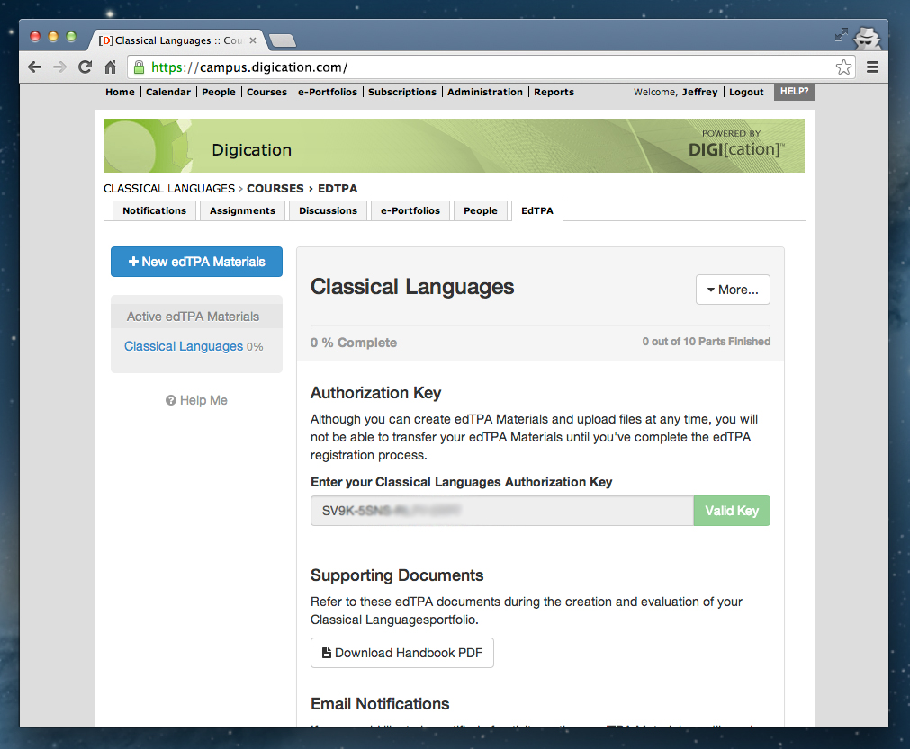
Task: Switch to the Assignments tab
Action: click(241, 210)
